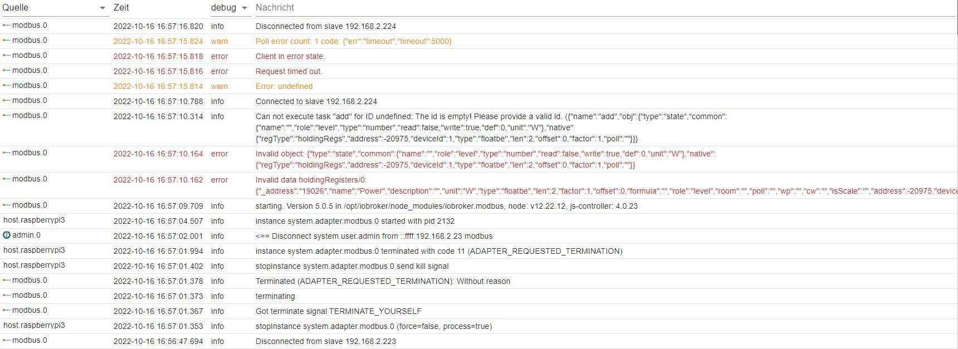This screenshot has height=349, width=958.
Task: Click the timestamp 2022-10-16 16:57:15.816
Action: pos(158,71)
